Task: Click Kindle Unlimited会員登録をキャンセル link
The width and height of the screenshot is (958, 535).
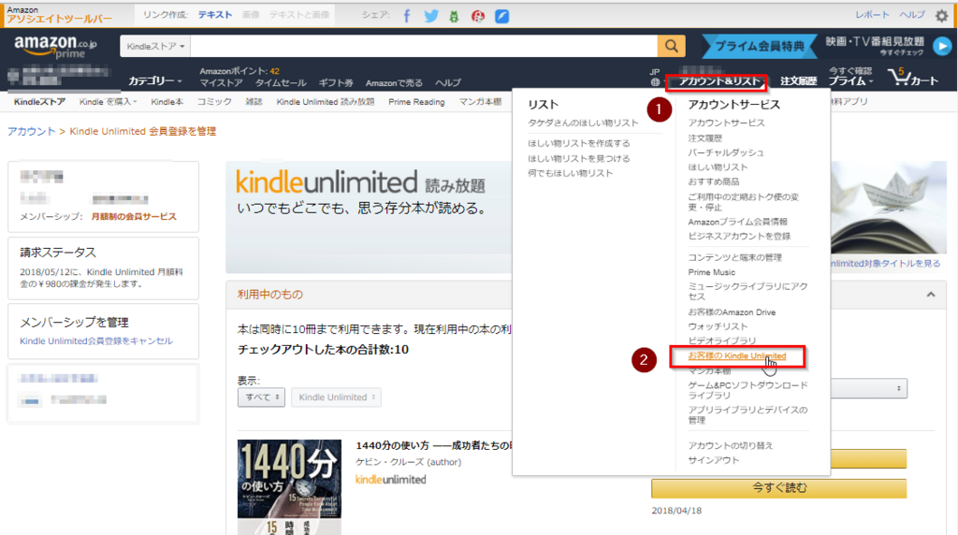Action: [96, 340]
